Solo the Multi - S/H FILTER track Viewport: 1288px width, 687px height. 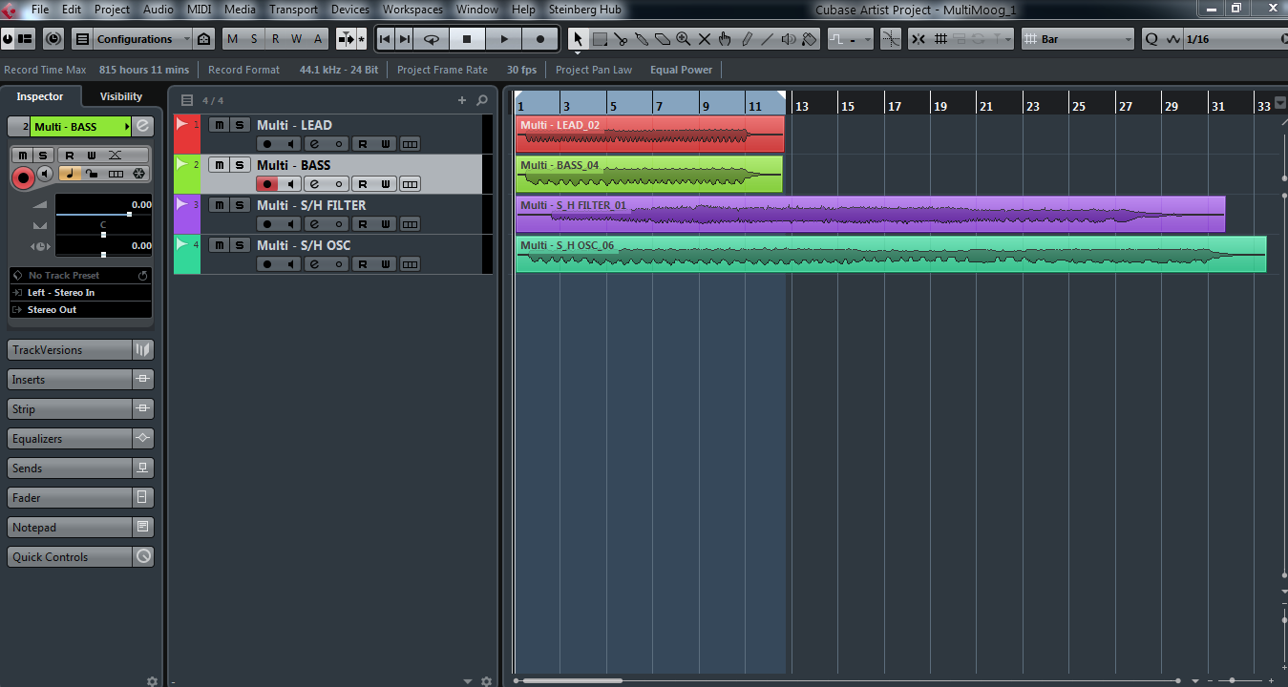coord(240,205)
